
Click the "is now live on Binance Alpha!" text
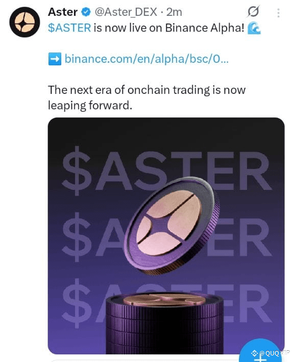169,28
